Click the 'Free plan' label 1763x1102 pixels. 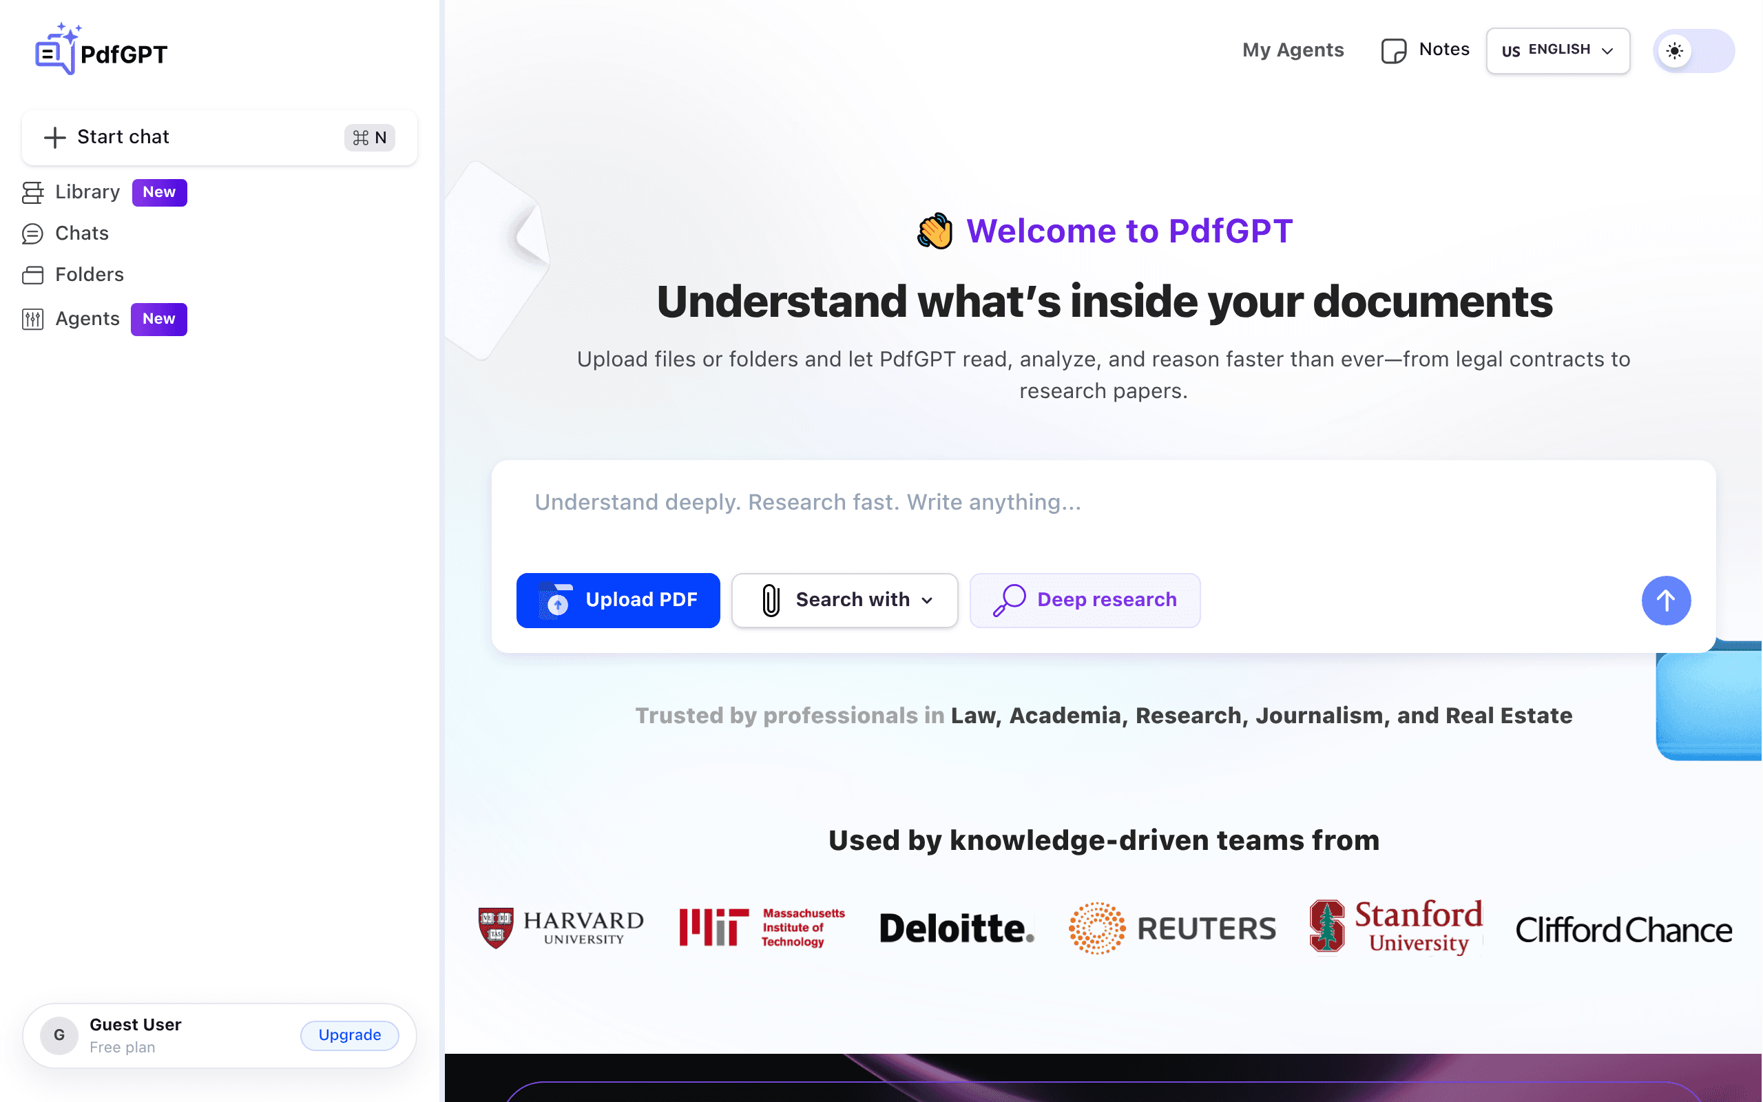point(123,1048)
